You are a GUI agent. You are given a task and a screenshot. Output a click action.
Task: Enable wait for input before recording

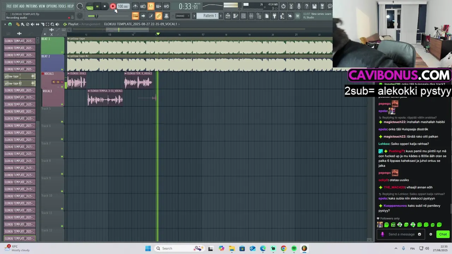pyautogui.click(x=143, y=6)
